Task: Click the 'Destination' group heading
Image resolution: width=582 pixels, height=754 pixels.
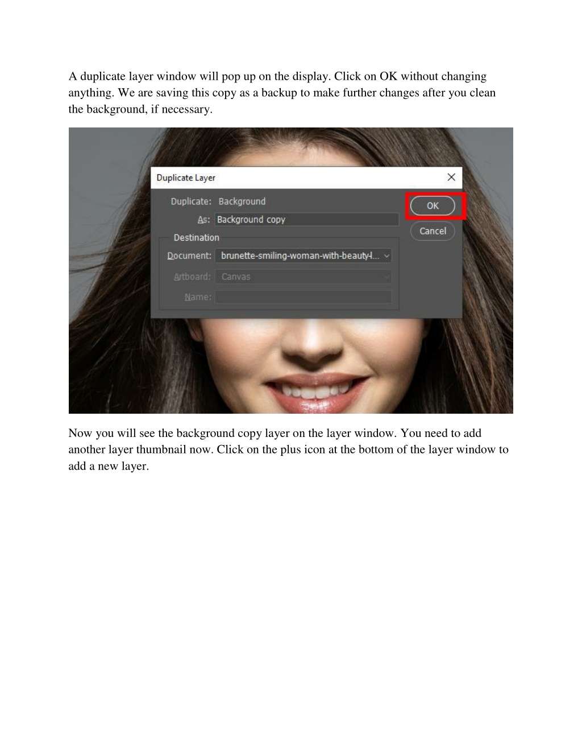Action: (196, 238)
